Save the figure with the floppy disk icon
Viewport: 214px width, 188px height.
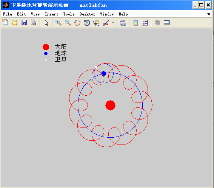tap(24, 23)
